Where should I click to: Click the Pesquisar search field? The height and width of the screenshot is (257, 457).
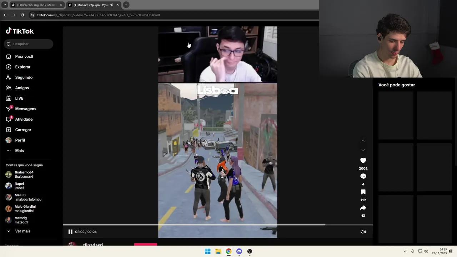[29, 44]
